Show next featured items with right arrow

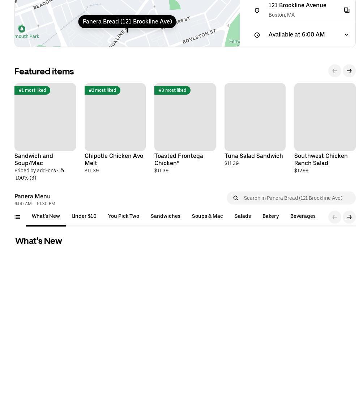point(349,71)
